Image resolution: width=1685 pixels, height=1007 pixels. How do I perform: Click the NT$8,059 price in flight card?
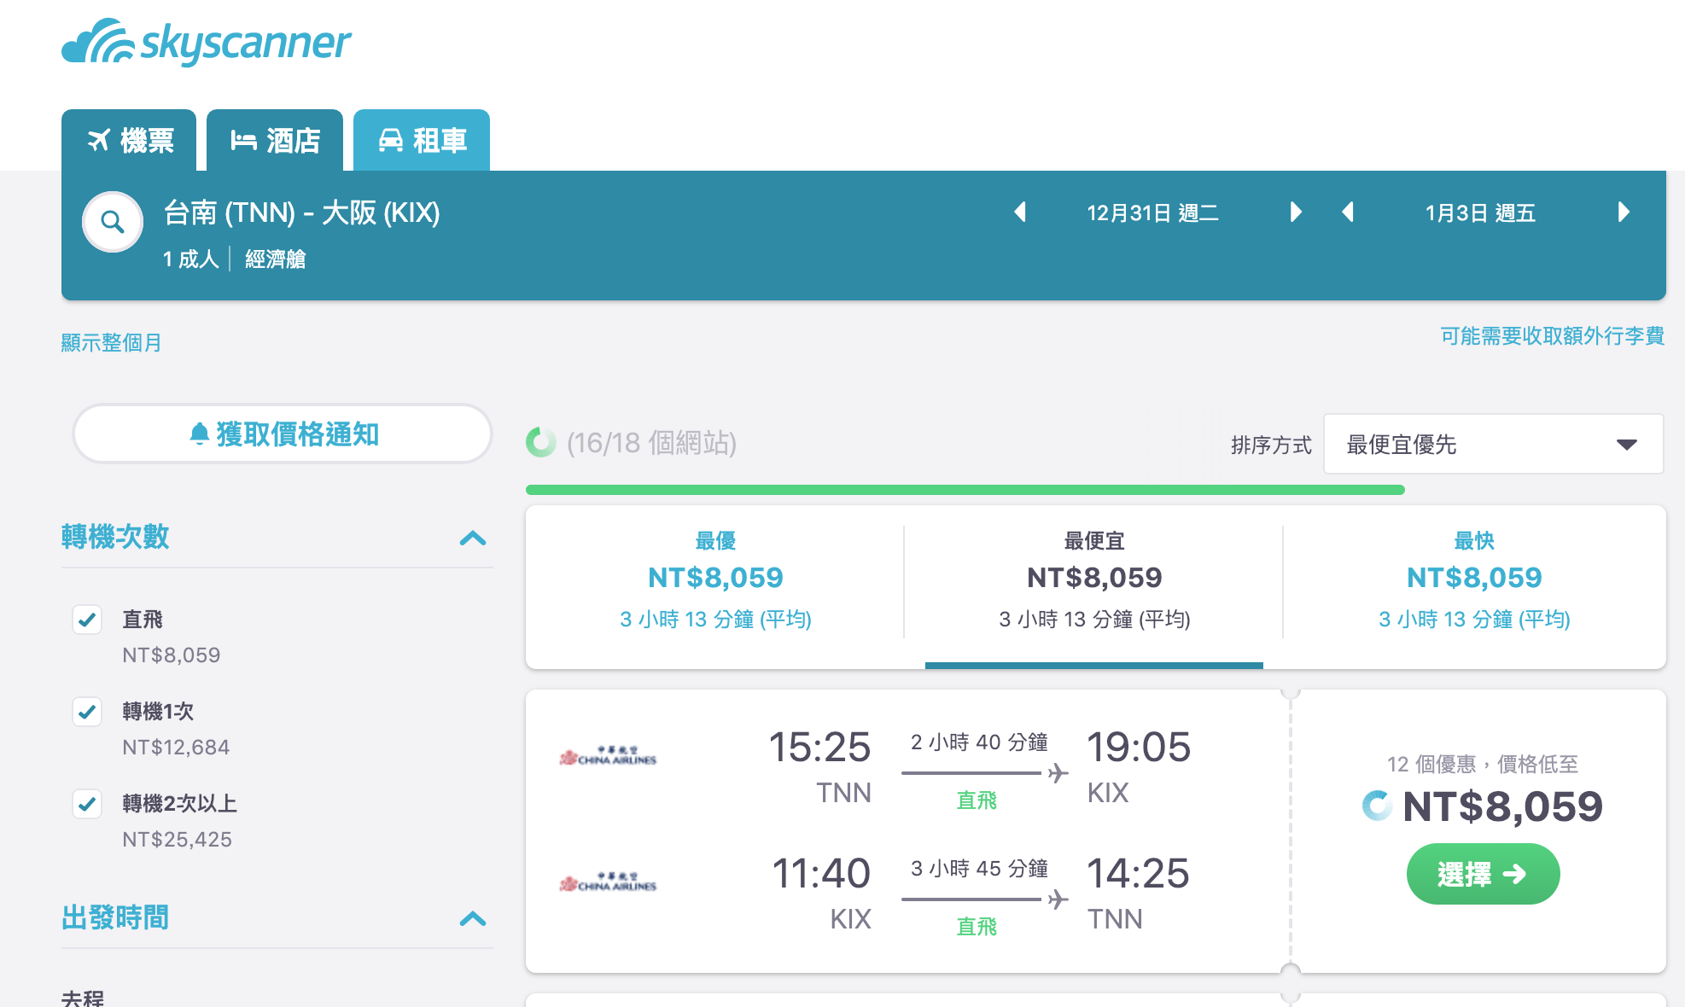pyautogui.click(x=1502, y=806)
